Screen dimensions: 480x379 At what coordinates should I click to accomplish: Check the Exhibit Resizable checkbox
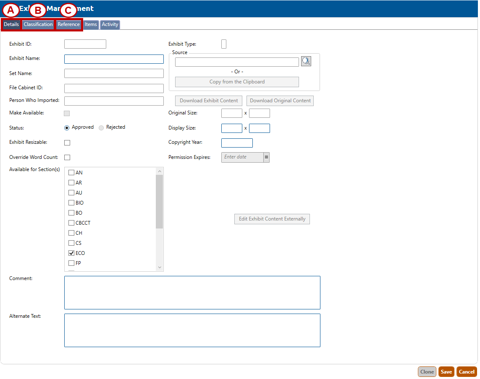67,143
